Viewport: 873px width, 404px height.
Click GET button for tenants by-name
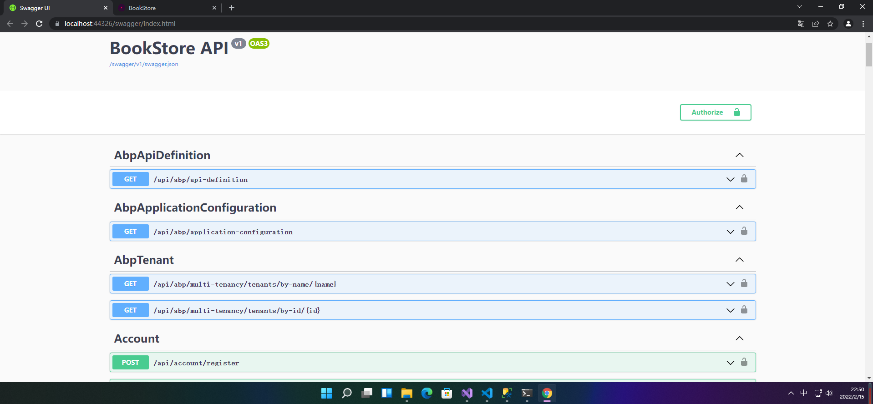coord(131,284)
